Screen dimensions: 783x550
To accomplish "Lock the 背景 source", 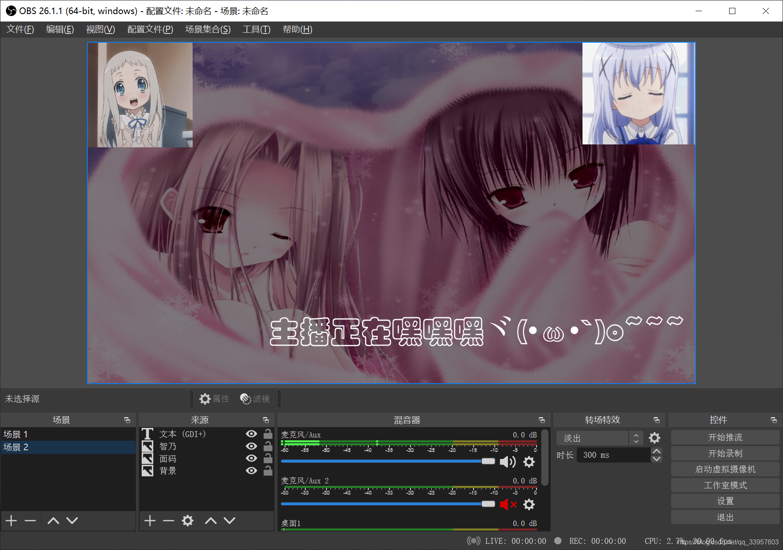I will pyautogui.click(x=268, y=471).
